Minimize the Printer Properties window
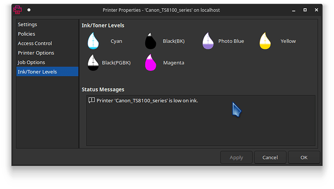Screen dimensions: 334x189 (x=294, y=10)
